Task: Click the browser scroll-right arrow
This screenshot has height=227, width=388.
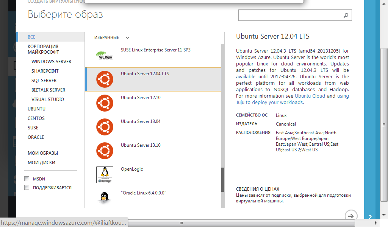Action: pyautogui.click(x=376, y=223)
